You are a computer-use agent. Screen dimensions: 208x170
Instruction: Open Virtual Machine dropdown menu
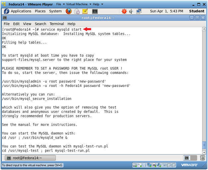click(79, 4)
